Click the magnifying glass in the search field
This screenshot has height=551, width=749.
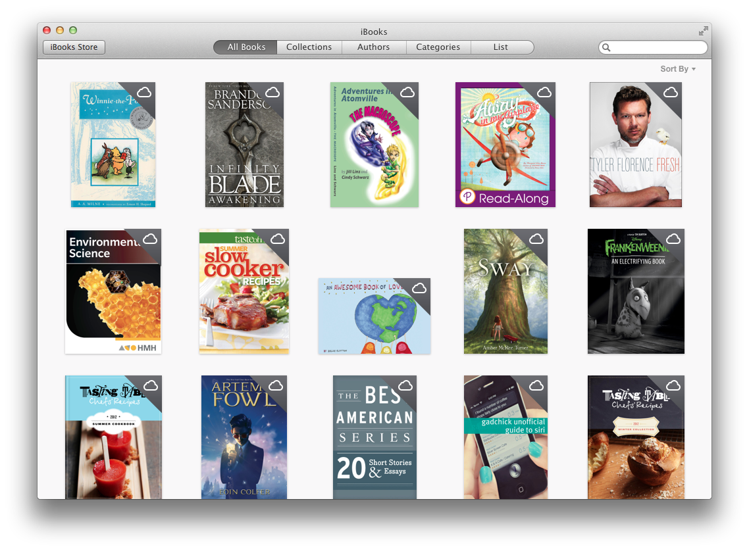click(x=606, y=47)
